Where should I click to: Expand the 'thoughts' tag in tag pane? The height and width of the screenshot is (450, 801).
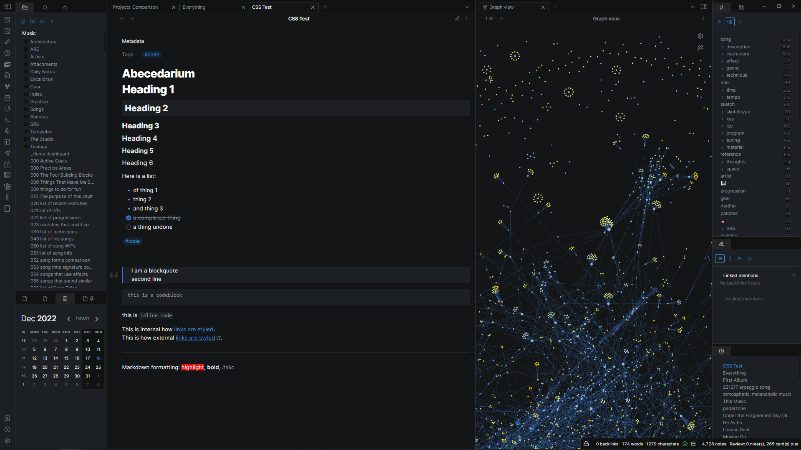coord(722,162)
